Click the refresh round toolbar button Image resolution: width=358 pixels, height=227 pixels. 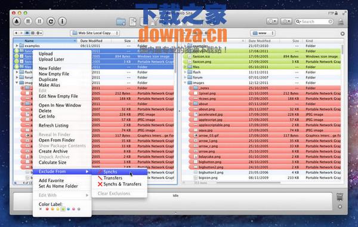tap(51, 22)
